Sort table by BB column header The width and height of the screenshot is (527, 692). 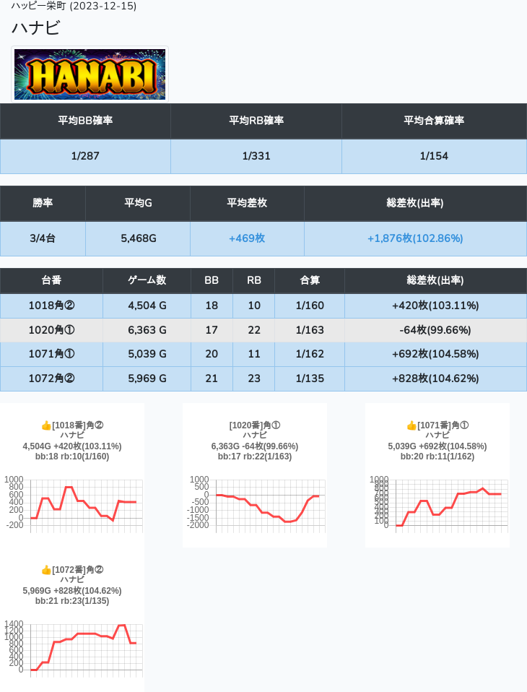click(212, 280)
